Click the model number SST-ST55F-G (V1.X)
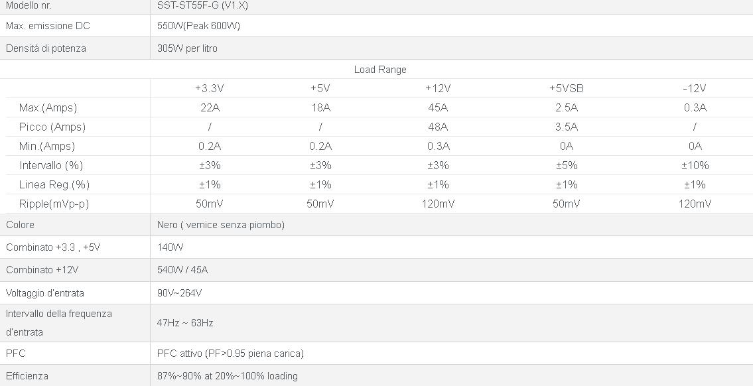Image resolution: width=753 pixels, height=386 pixels. pyautogui.click(x=202, y=5)
